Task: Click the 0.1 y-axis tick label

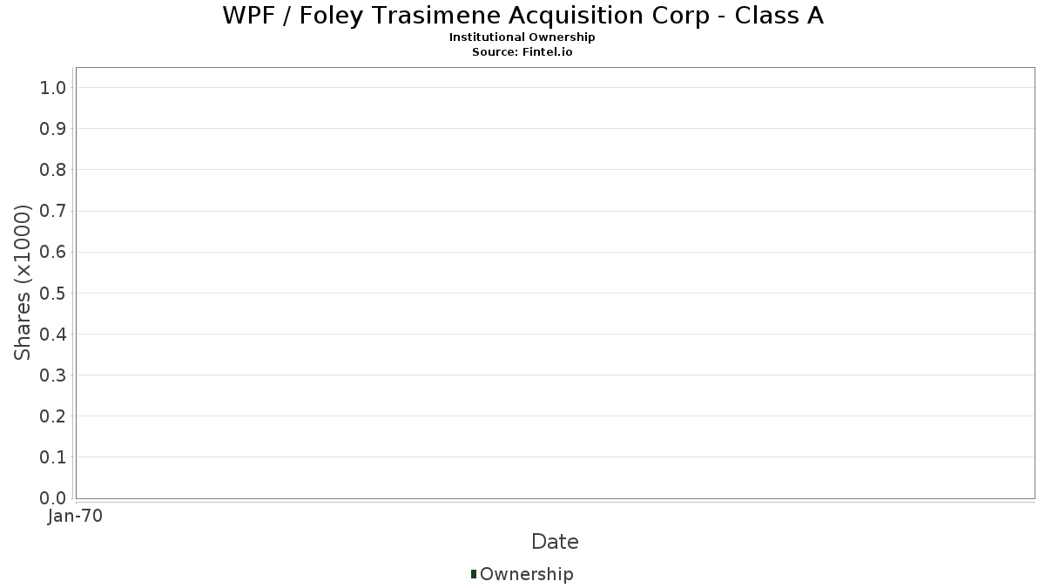Action: tap(53, 457)
